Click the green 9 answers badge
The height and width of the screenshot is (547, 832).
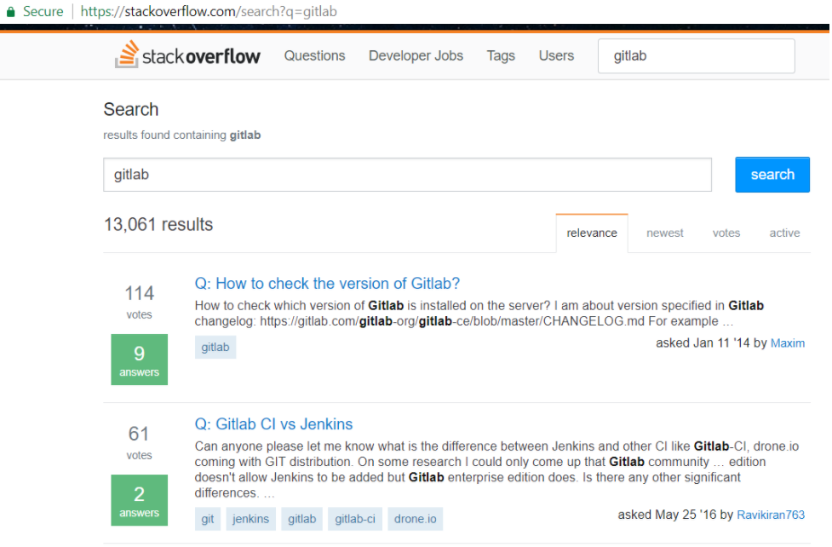(139, 360)
